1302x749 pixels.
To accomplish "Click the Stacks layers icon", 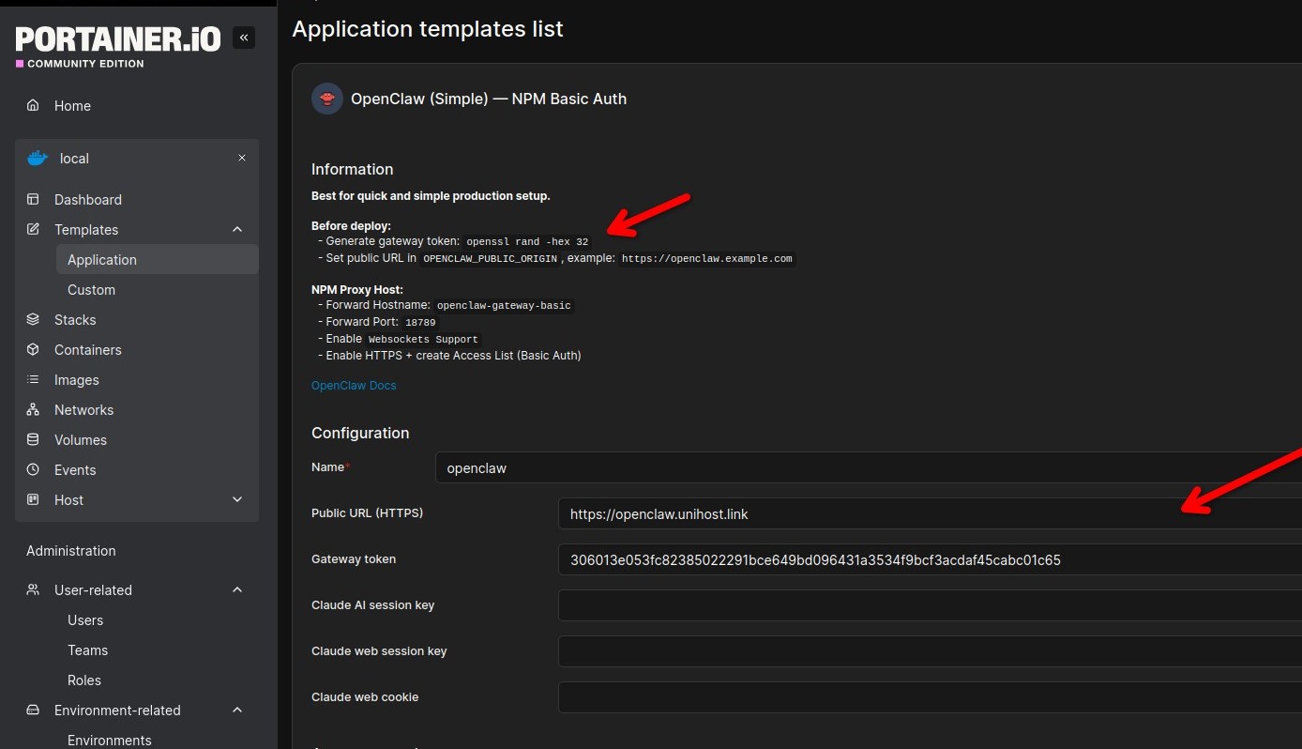I will pos(34,319).
